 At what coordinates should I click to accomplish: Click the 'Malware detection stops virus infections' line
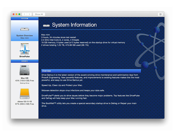pos(73,90)
